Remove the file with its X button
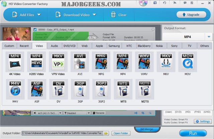Viewport: 214px width, 139px height. pyautogui.click(x=153, y=29)
